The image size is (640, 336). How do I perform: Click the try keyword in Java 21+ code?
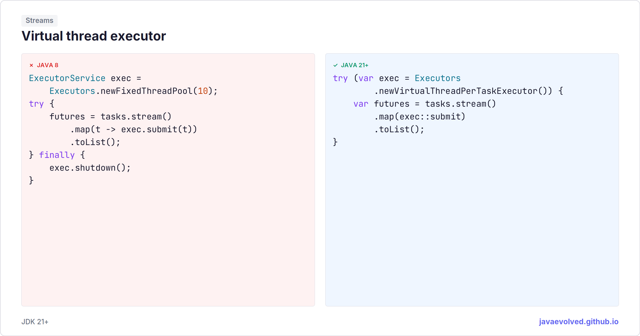340,78
